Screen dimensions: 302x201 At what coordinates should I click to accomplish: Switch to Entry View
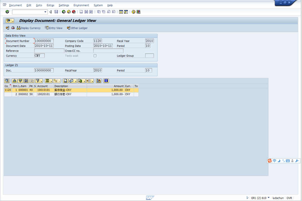tap(54, 28)
